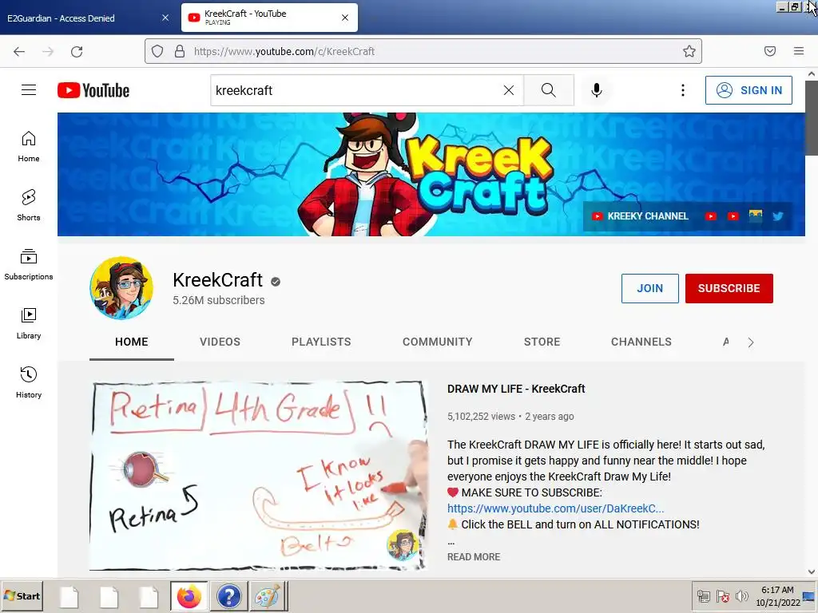Click volume icon in system tray
The image size is (818, 613).
(x=741, y=595)
